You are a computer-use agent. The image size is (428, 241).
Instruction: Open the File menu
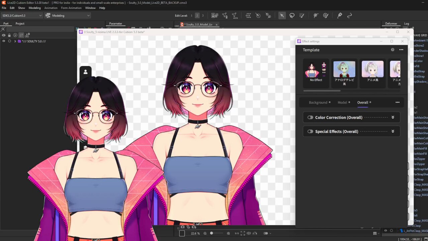coord(4,8)
